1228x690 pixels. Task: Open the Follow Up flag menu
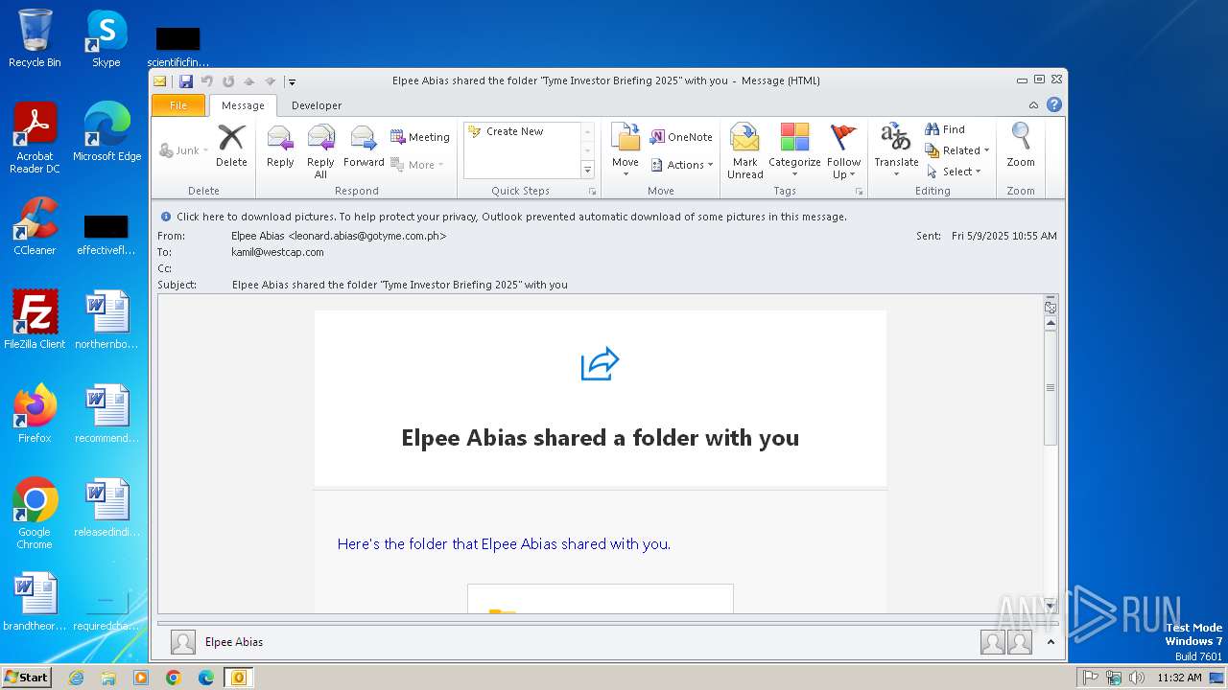844,151
